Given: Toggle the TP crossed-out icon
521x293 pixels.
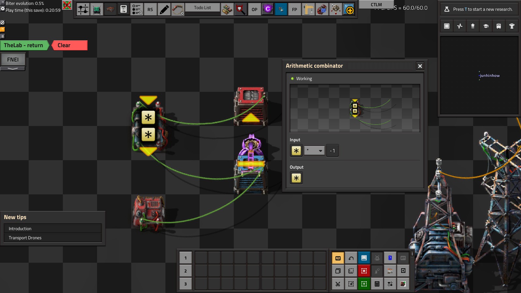Looking at the screenshot, I should pyautogui.click(x=67, y=5).
